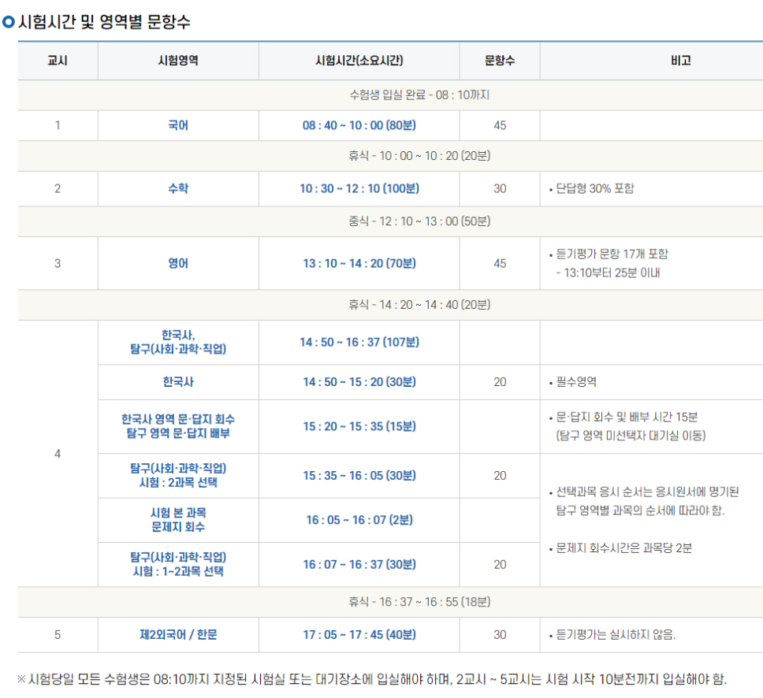Viewport: 763px width, 698px height.
Task: Click the time '14 : 50 ~ 16 : 37 (107분)'
Action: (x=359, y=343)
